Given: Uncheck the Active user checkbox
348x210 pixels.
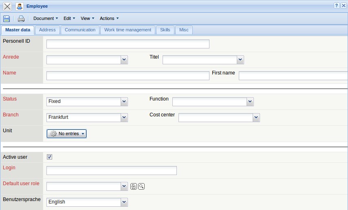Looking at the screenshot, I should click(50, 157).
